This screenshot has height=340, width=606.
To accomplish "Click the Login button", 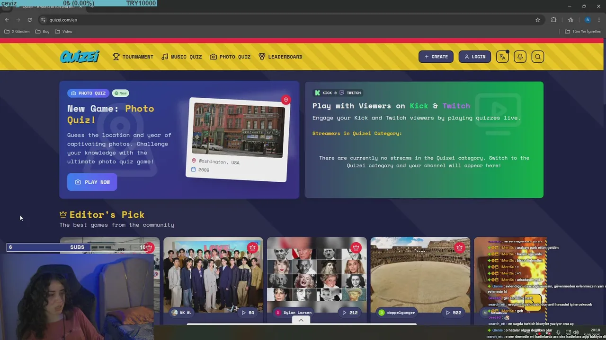I will coord(475,57).
